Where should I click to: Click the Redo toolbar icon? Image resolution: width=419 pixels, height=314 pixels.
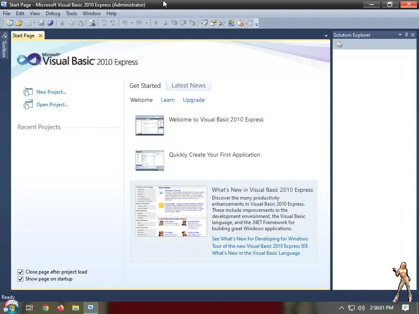[139, 23]
